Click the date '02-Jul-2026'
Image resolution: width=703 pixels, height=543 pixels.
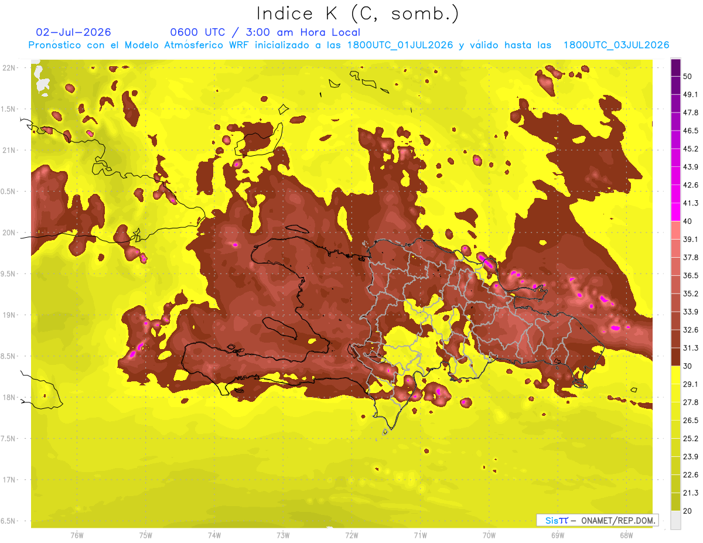73,32
